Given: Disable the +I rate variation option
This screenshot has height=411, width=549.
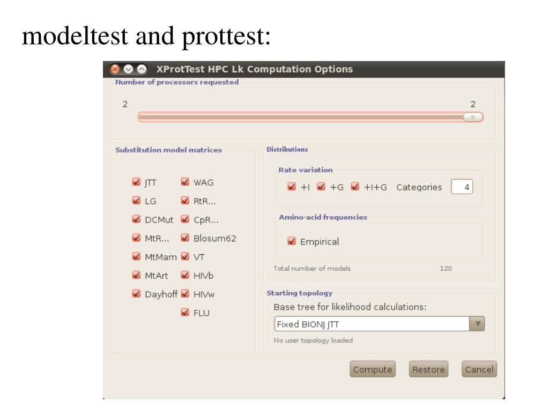Looking at the screenshot, I should pyautogui.click(x=292, y=187).
